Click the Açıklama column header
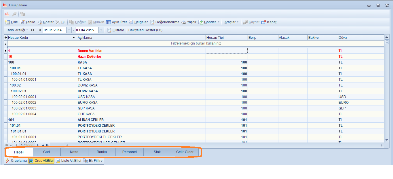Image resolution: width=393 pixels, height=179 pixels. 141,38
